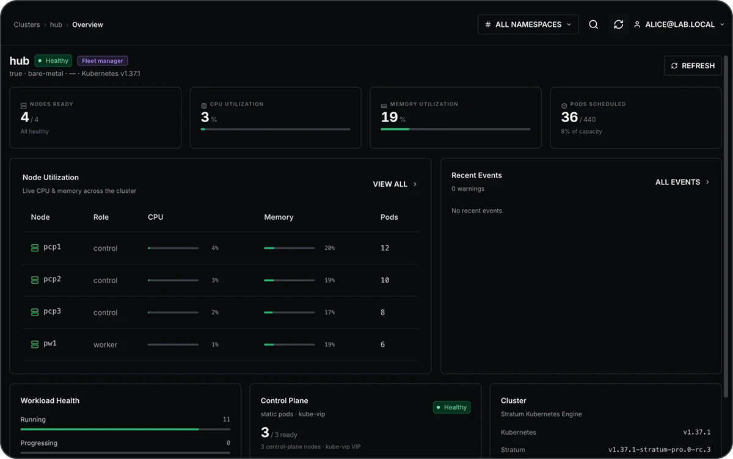Image resolution: width=733 pixels, height=459 pixels.
Task: Click the ALL EVENTS chevron arrow
Action: point(707,182)
